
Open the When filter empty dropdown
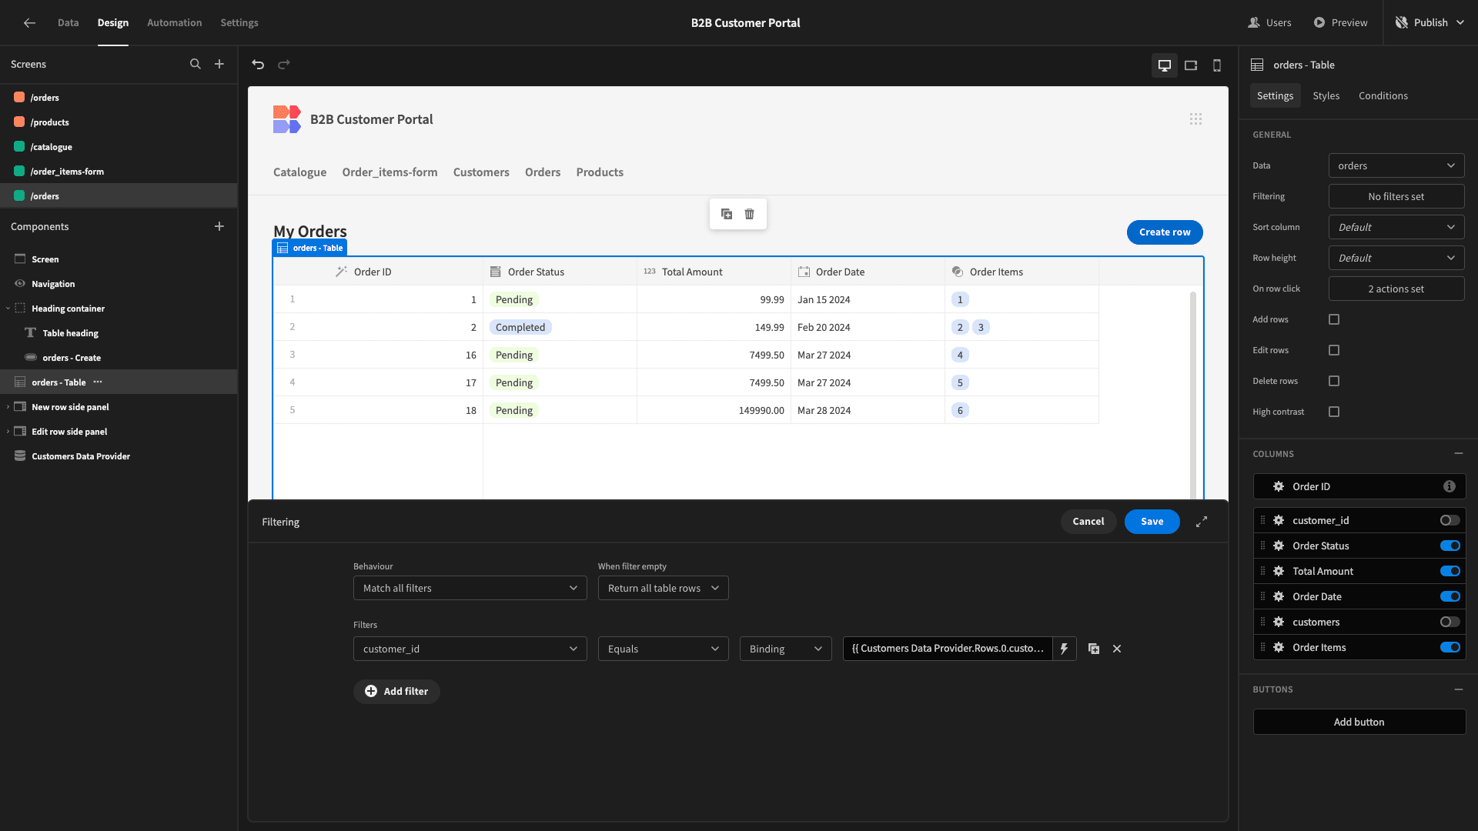(x=663, y=588)
